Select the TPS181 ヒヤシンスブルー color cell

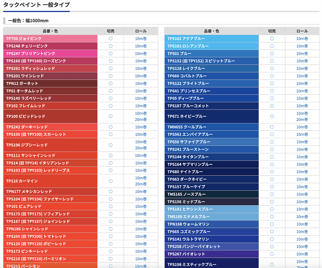coord(211,209)
